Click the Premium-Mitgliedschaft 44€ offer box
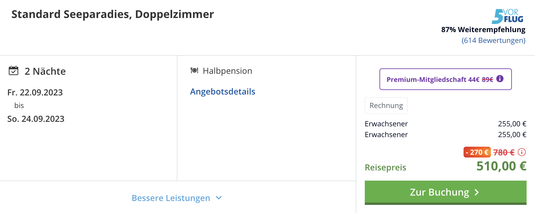Screen dimensions: 535x213 [446, 79]
